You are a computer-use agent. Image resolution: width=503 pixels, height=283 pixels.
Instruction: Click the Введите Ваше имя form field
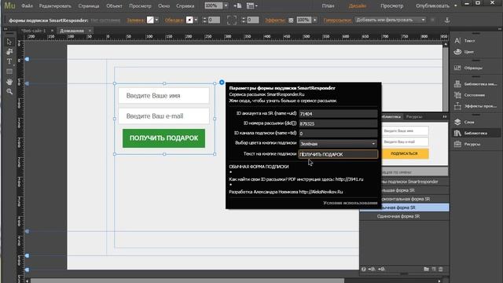coord(163,96)
